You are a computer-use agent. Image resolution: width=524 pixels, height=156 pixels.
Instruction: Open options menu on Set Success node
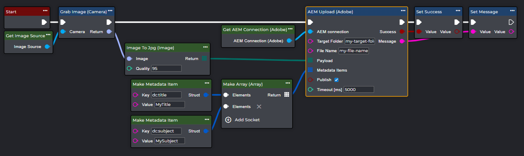458,11
